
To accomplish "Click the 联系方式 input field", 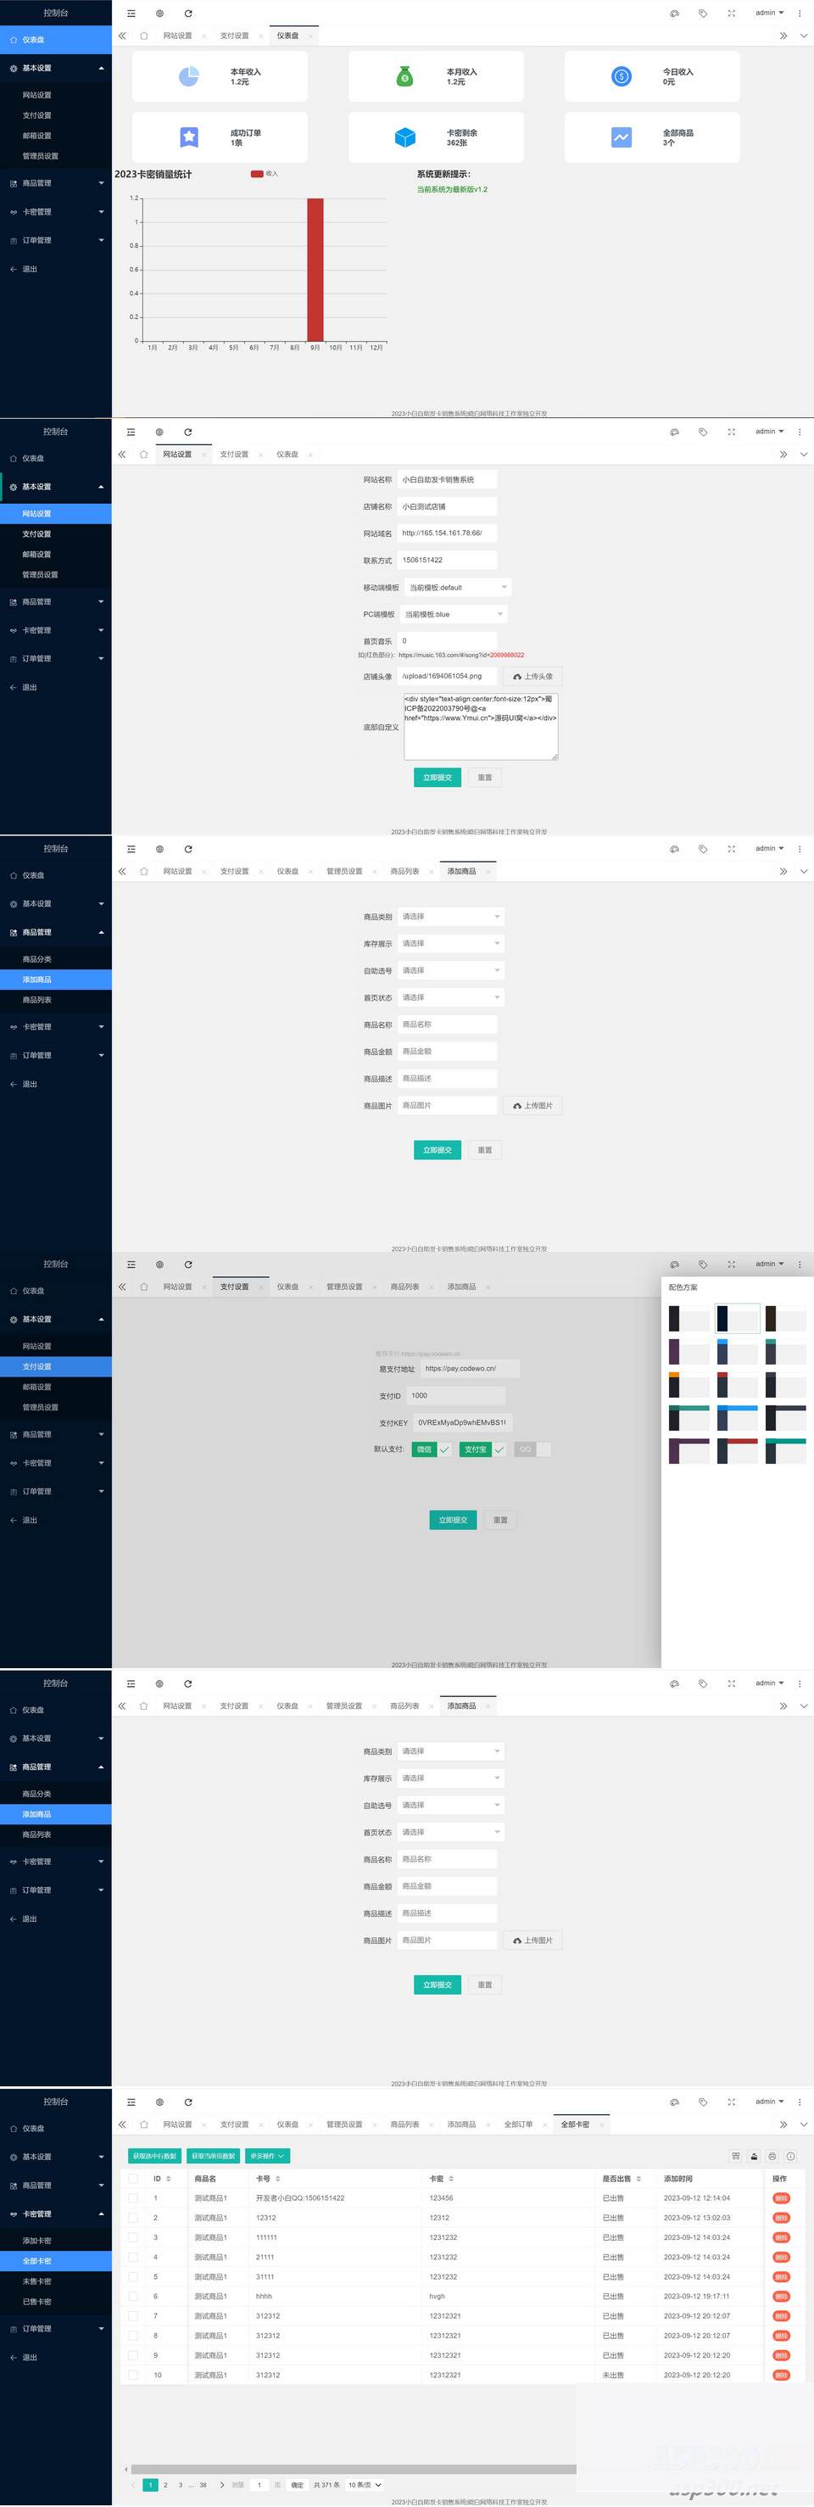I will click(x=448, y=560).
